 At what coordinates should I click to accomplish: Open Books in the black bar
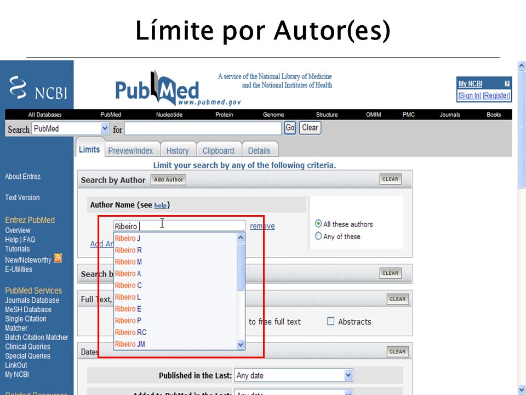click(x=494, y=115)
